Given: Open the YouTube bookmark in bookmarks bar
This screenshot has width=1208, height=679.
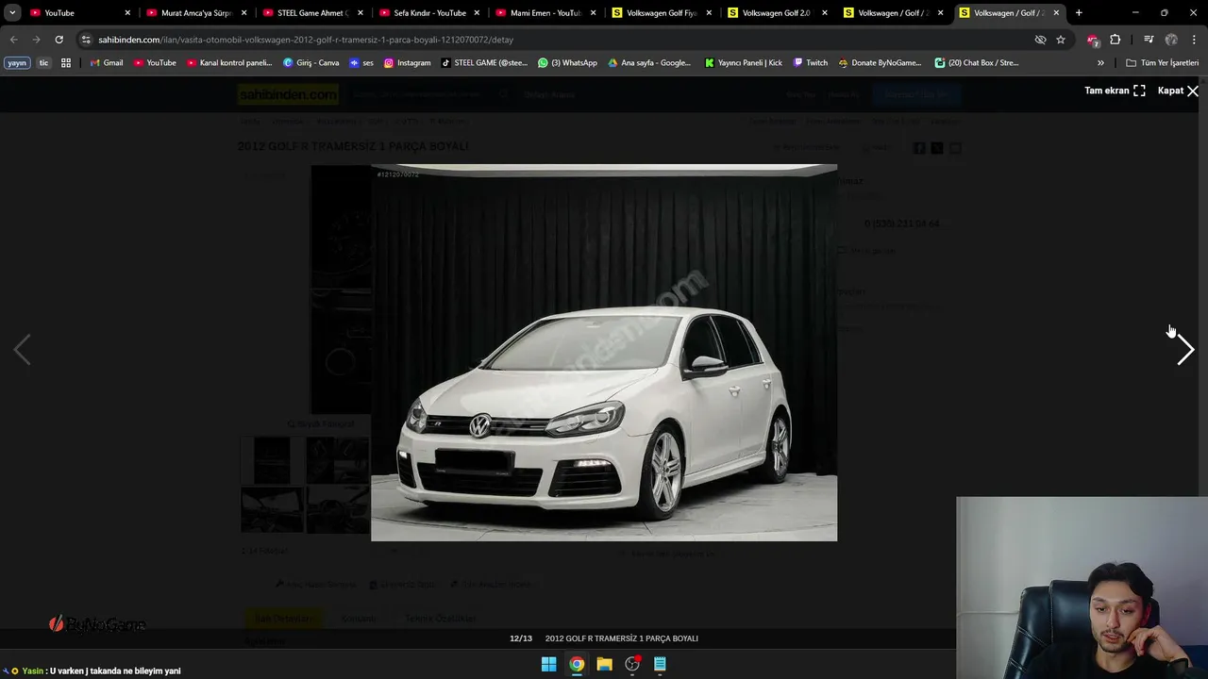Looking at the screenshot, I should tap(155, 63).
